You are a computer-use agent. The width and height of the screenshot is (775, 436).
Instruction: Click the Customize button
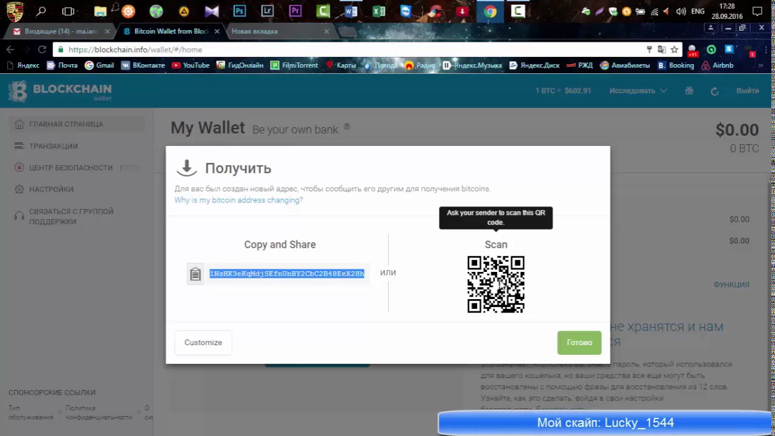point(203,343)
